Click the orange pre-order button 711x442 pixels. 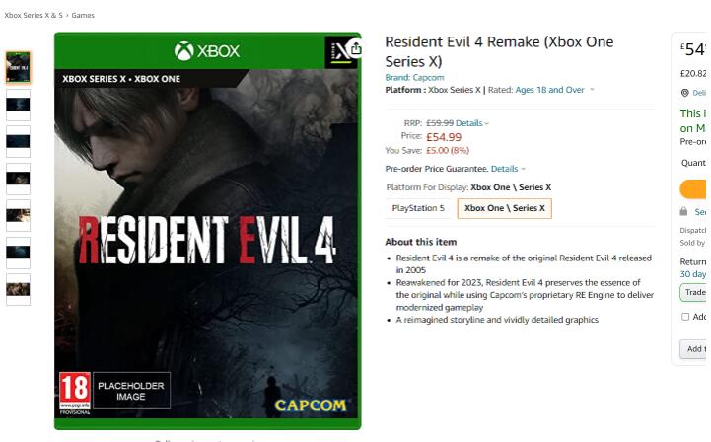tap(693, 189)
